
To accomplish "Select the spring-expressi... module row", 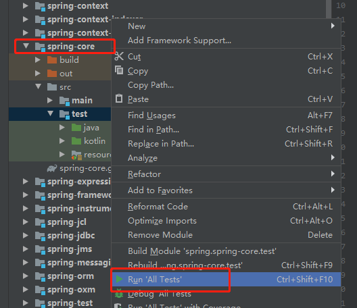I will click(60, 182).
